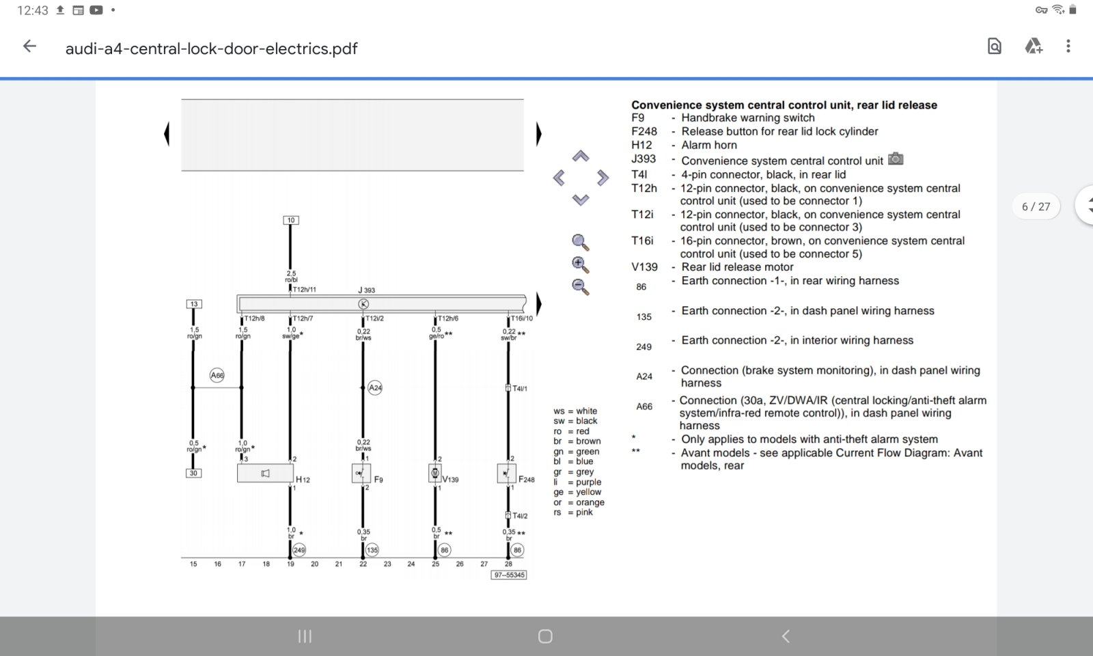Viewport: 1093px width, 656px height.
Task: Click camera icon next to J393 entry
Action: point(896,159)
